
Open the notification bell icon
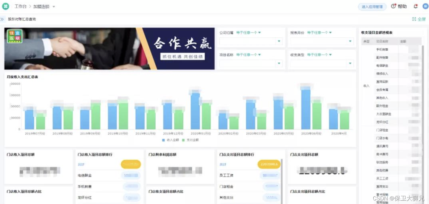click(416, 6)
